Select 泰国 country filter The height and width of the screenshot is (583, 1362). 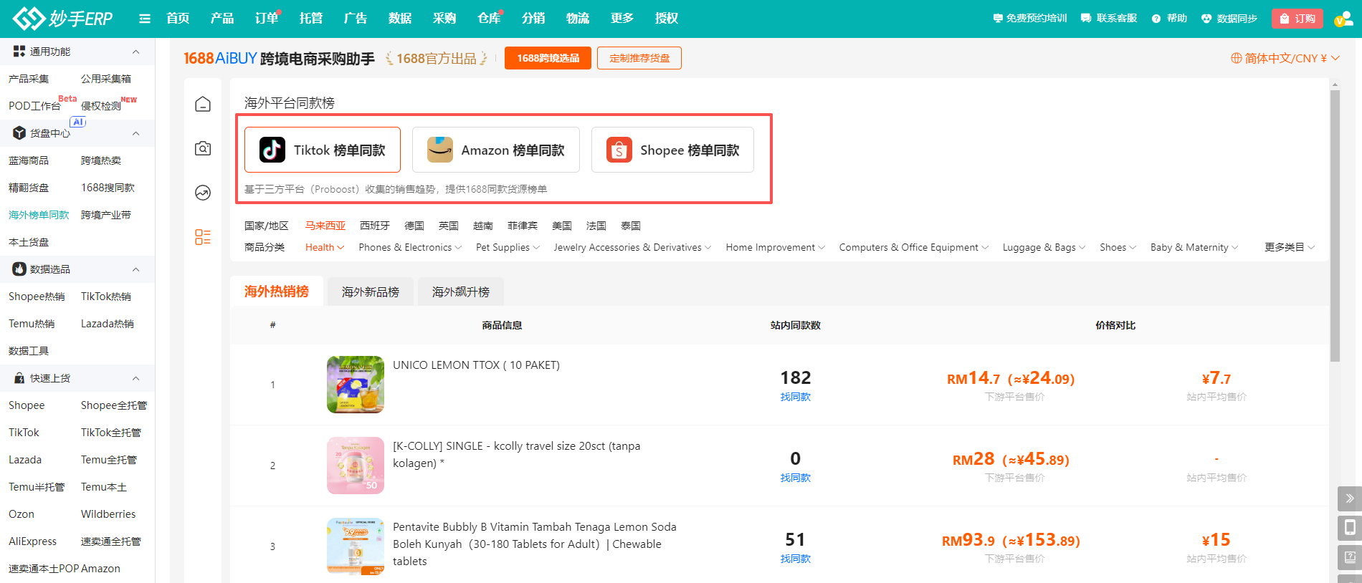(x=631, y=226)
